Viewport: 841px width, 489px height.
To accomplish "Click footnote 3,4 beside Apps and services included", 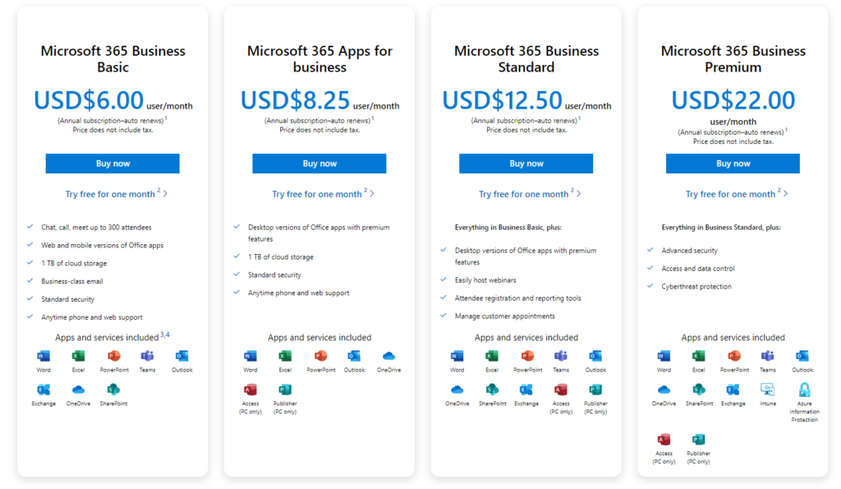I will pyautogui.click(x=164, y=334).
